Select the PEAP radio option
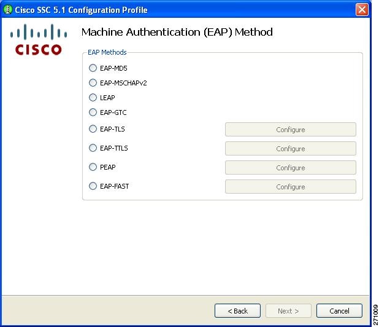Image resolution: width=379 pixels, height=327 pixels. click(93, 167)
